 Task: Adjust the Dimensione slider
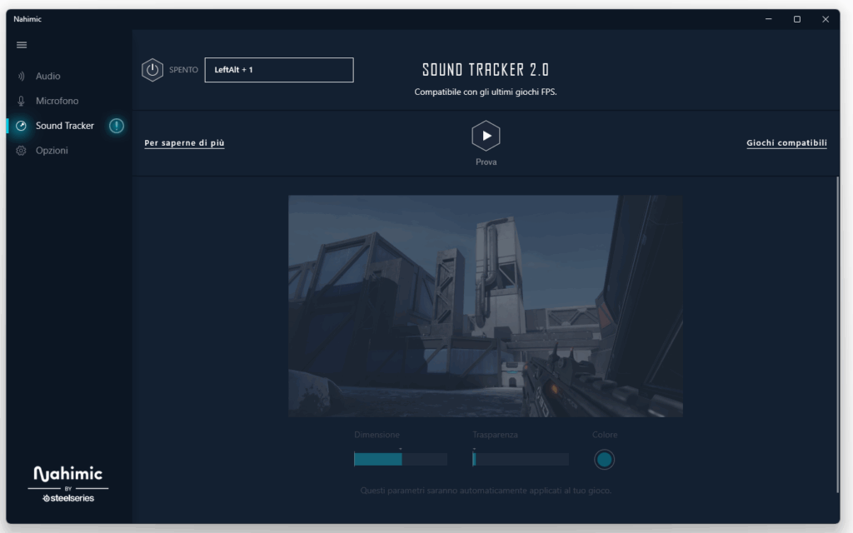pos(401,460)
